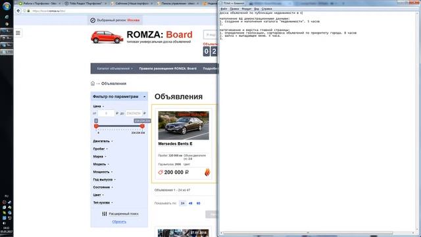421x237 pixels.
Task: Click the Объявления breadcrumb link
Action: point(114,84)
